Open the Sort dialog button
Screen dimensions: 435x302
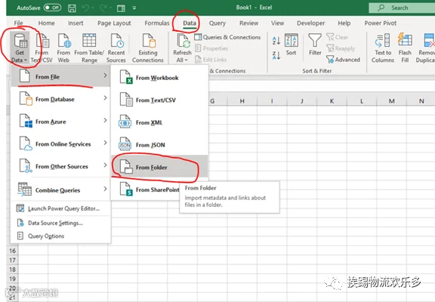click(292, 45)
